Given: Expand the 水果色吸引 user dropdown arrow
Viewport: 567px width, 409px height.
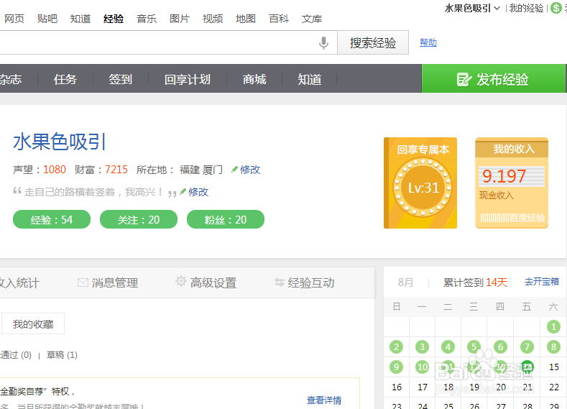Looking at the screenshot, I should click(497, 8).
